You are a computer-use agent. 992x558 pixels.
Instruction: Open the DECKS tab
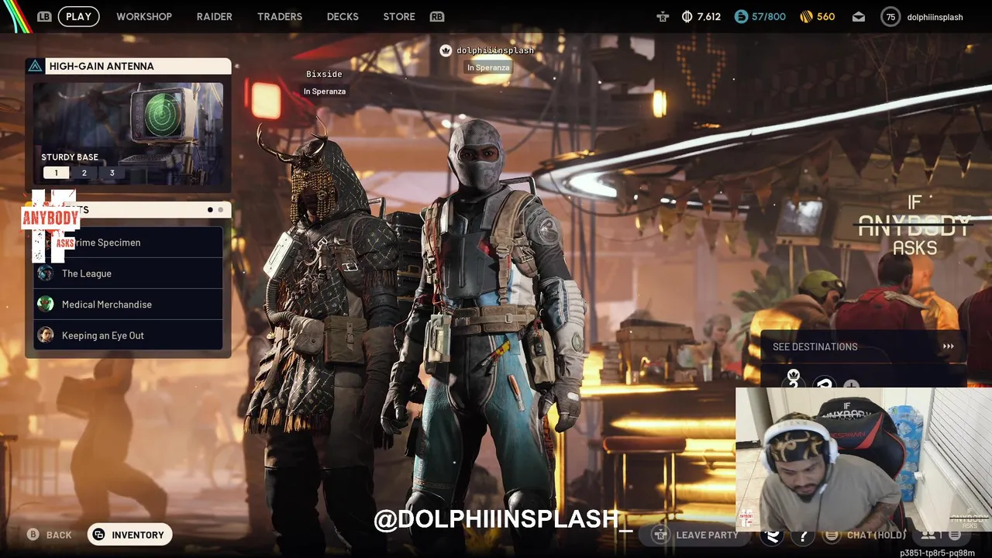343,16
